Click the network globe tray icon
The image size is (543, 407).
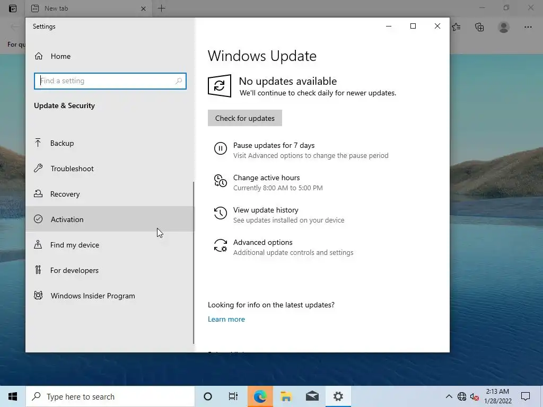(462, 396)
